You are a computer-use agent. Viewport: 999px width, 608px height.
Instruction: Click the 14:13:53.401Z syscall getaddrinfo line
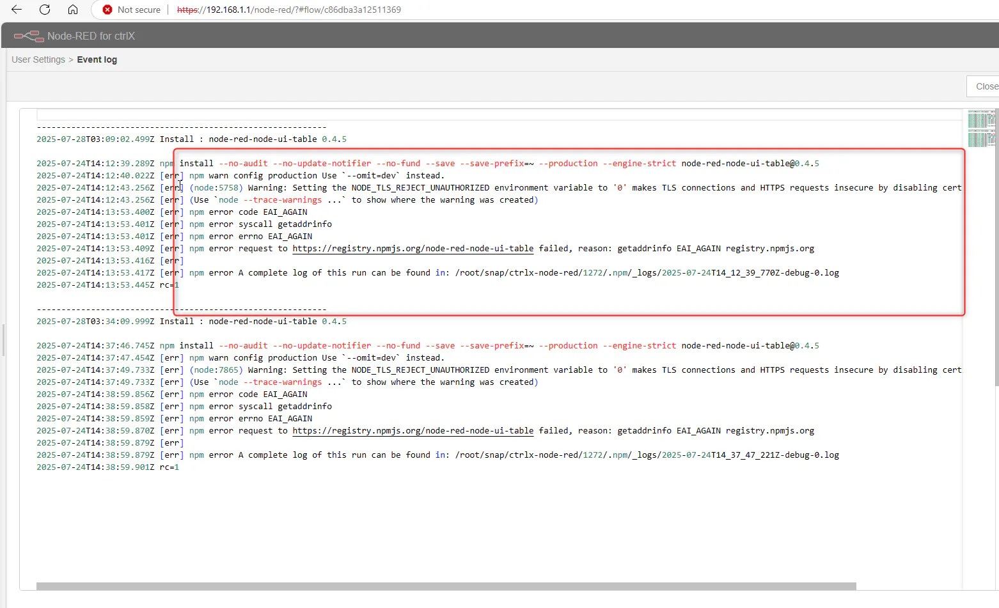pos(184,224)
